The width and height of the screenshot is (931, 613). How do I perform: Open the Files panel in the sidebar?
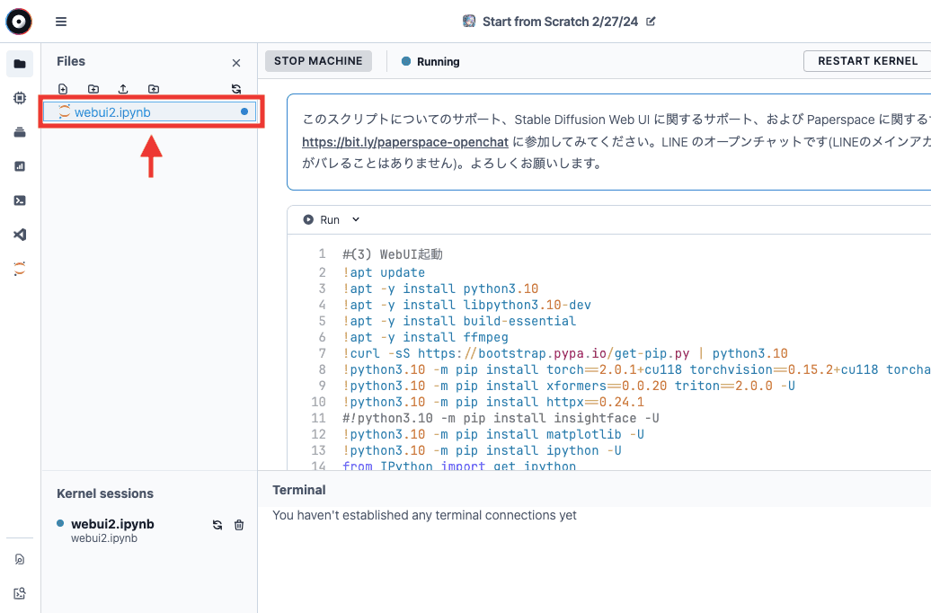[x=20, y=64]
